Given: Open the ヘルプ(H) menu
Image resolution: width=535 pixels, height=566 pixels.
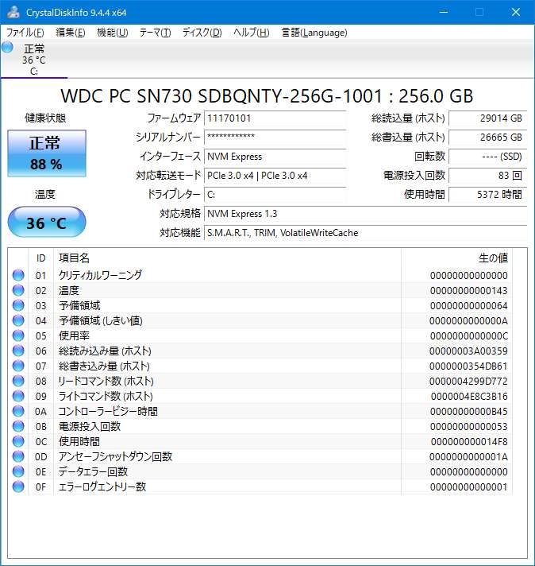Looking at the screenshot, I should pos(252,33).
